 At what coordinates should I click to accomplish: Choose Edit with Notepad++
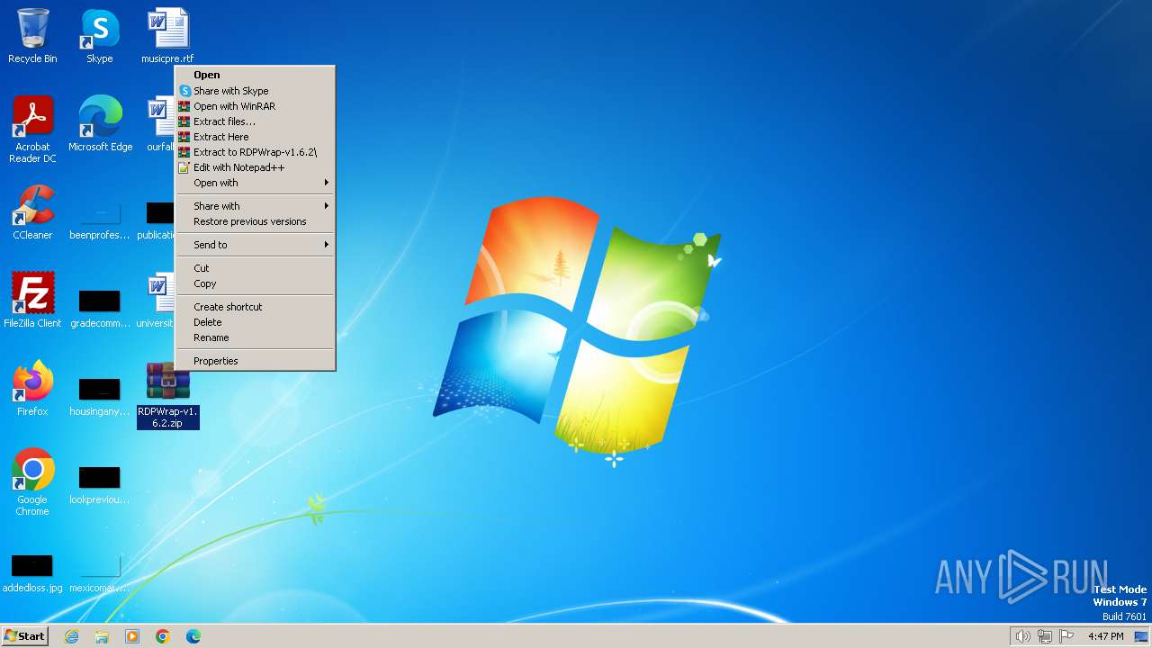click(x=255, y=167)
